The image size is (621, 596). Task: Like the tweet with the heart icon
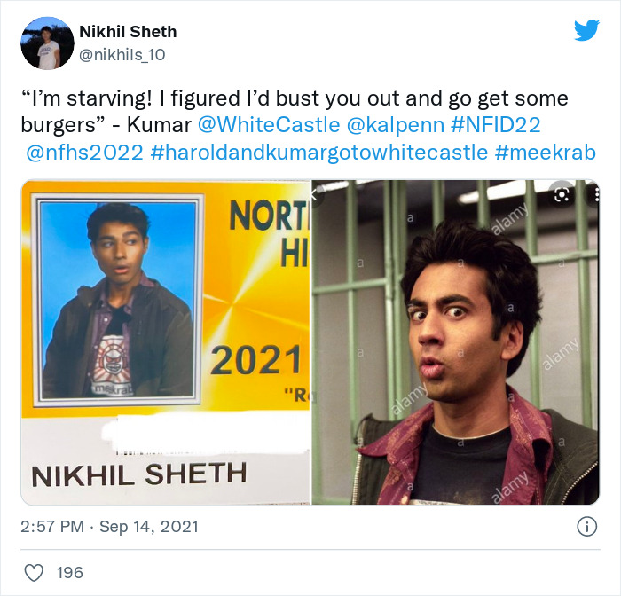click(34, 573)
